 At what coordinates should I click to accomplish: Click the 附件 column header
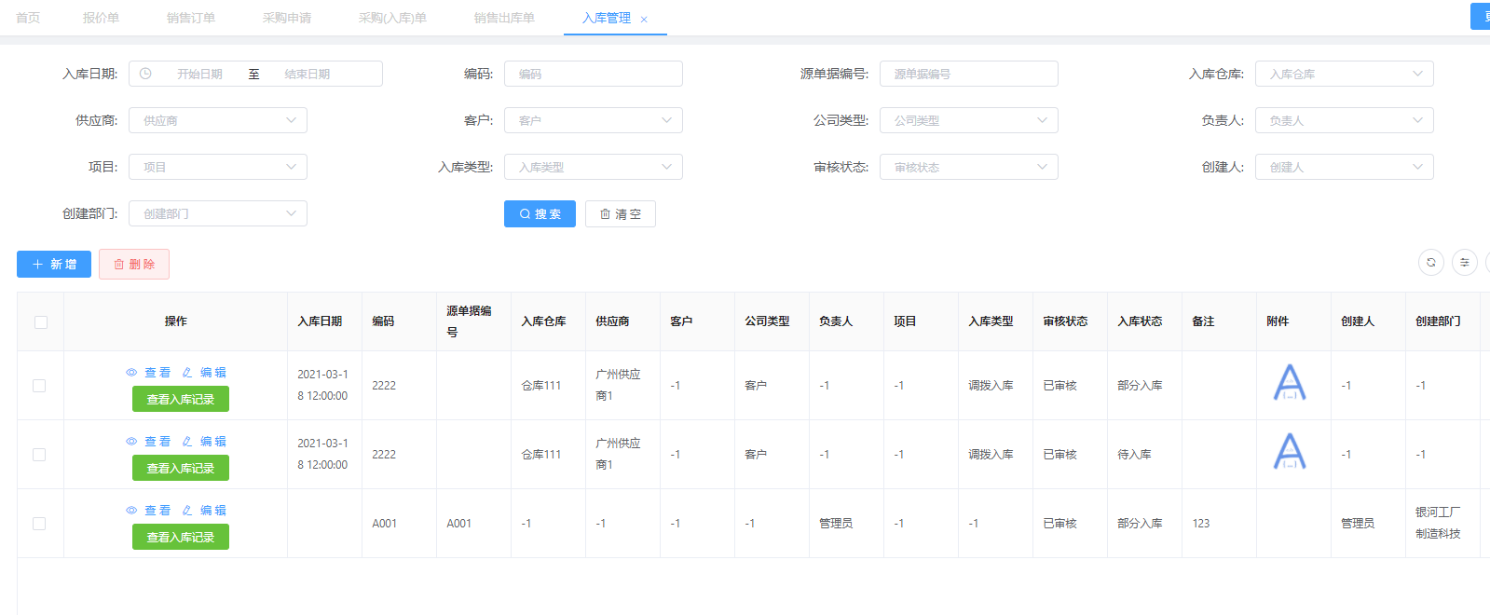pyautogui.click(x=1278, y=321)
